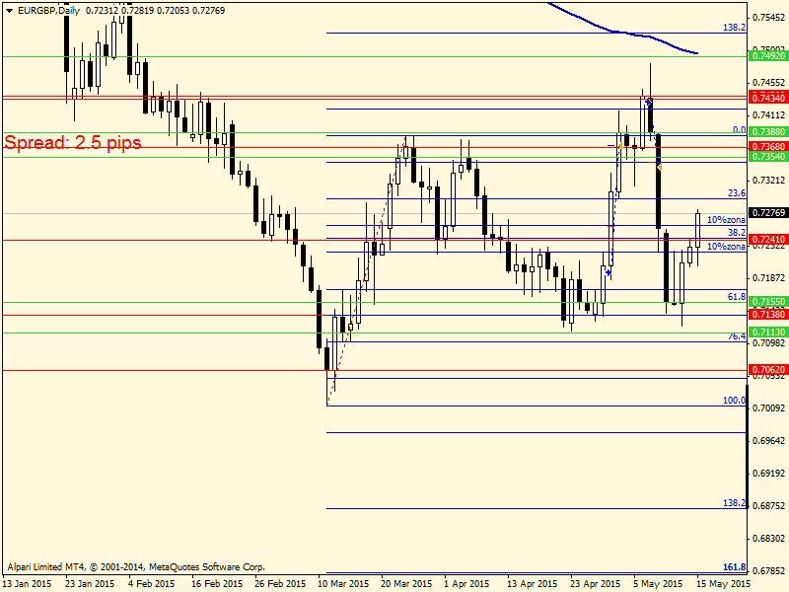The height and width of the screenshot is (592, 789).
Task: Click the black current price tag 0.72769
Action: (x=768, y=213)
